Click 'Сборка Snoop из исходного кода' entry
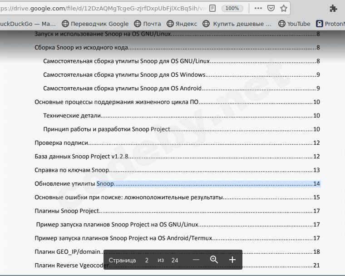The image size is (345, 276). tap(177, 48)
